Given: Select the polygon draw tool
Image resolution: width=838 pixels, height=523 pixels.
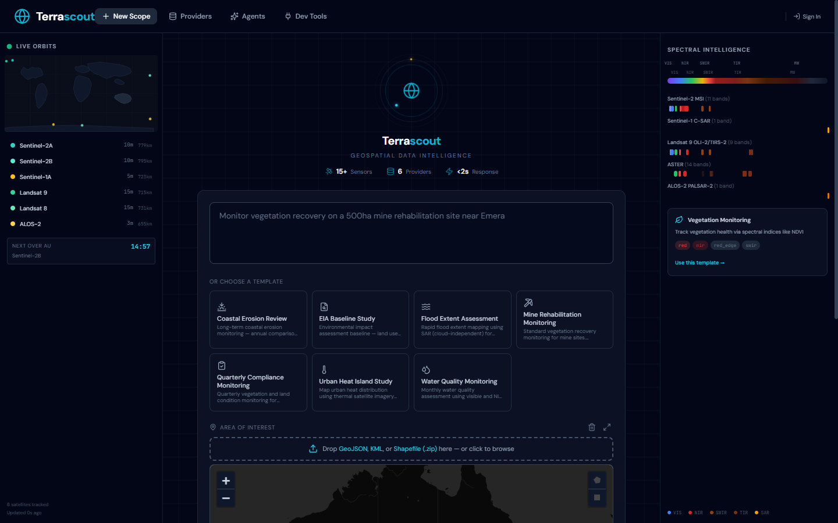Looking at the screenshot, I should coord(597,480).
